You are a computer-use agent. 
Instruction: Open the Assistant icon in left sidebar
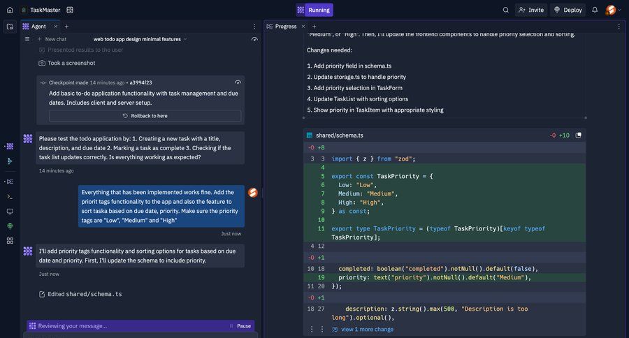(x=10, y=161)
